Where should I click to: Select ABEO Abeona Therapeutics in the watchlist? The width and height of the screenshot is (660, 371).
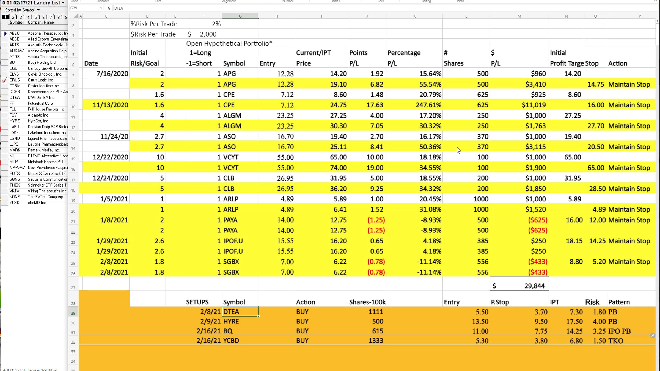click(x=38, y=34)
